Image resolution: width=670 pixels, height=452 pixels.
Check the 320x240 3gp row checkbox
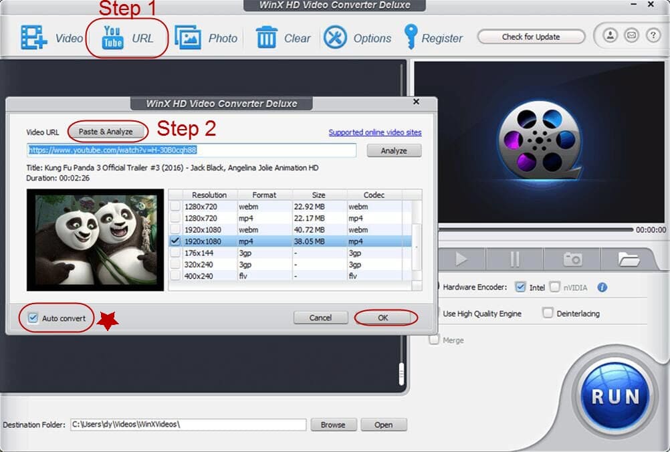pos(175,264)
